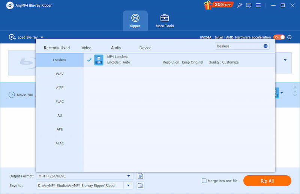Open the feedback chat icon

[x=249, y=5]
